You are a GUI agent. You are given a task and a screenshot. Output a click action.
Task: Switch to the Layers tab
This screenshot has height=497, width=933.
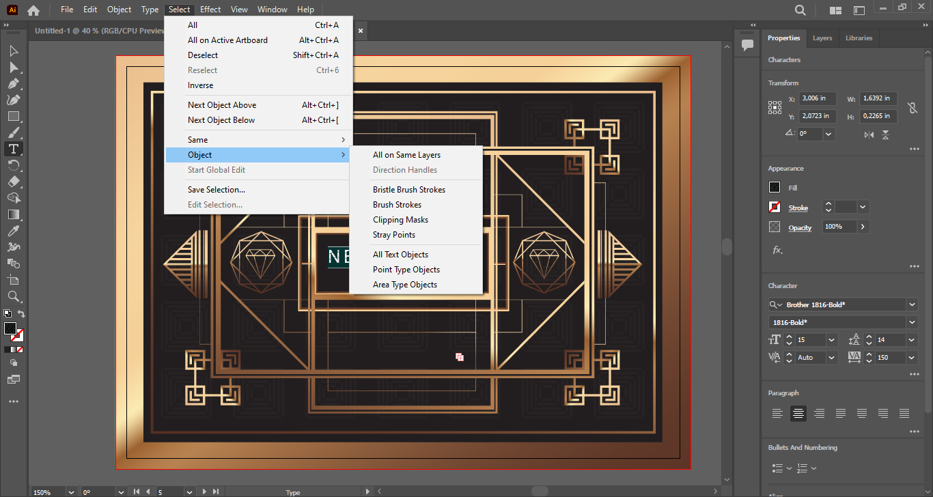(x=822, y=38)
